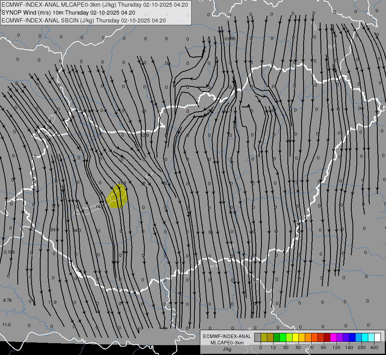This screenshot has width=386, height=355.
Task: Click the legend scale label 250
Action: (362, 348)
